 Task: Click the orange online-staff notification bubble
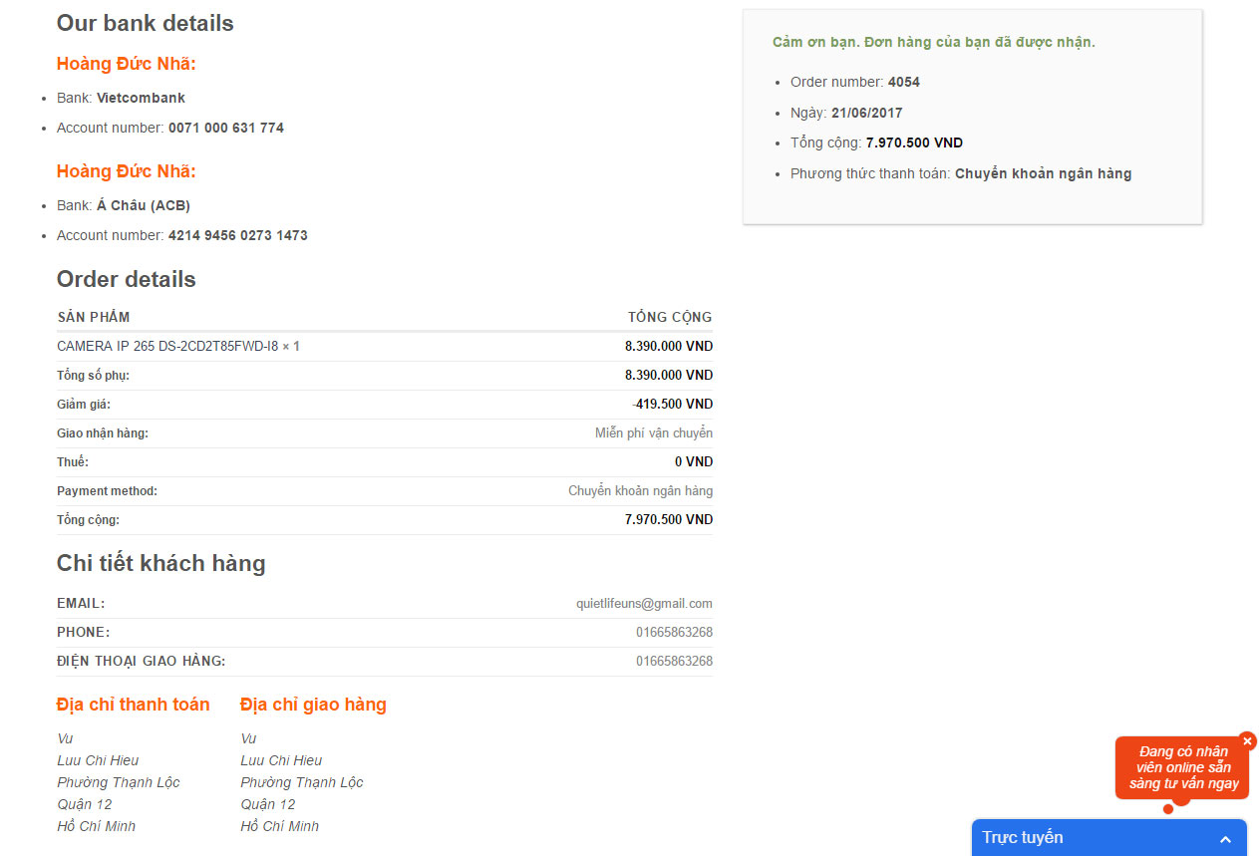click(1183, 768)
